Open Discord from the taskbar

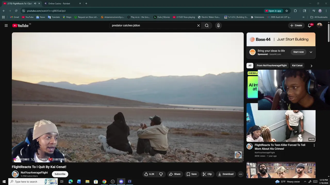121,182
